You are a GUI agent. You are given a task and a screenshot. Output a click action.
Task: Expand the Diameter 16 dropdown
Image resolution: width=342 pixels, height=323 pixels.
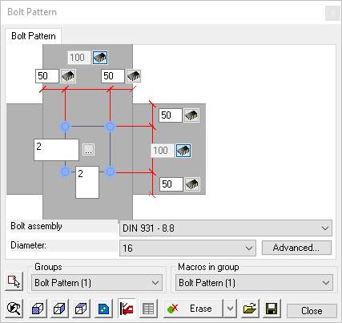(x=187, y=248)
